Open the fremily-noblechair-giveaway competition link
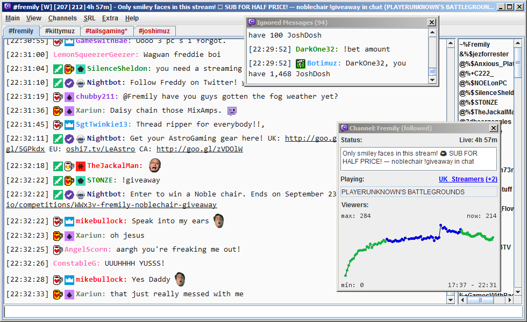This screenshot has height=322, width=527. (x=111, y=204)
